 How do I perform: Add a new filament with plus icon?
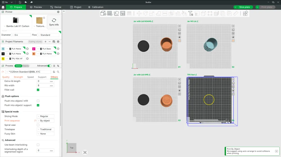point(46,42)
